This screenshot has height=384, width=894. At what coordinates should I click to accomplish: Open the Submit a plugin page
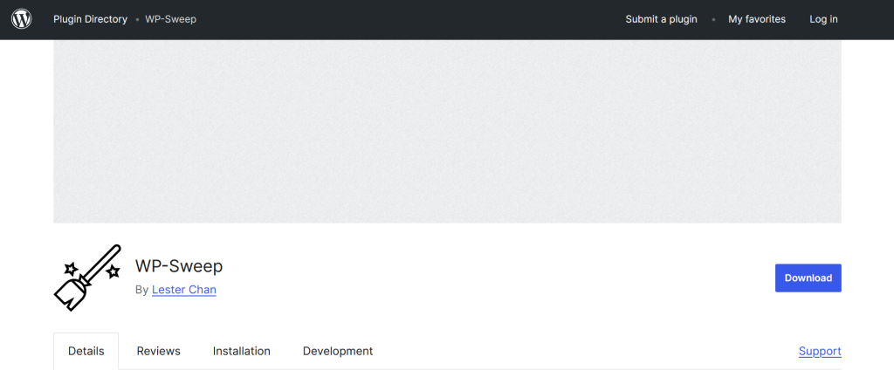(x=661, y=19)
